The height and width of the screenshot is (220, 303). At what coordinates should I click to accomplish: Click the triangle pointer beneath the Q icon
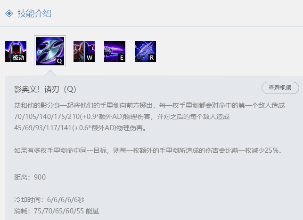point(50,73)
